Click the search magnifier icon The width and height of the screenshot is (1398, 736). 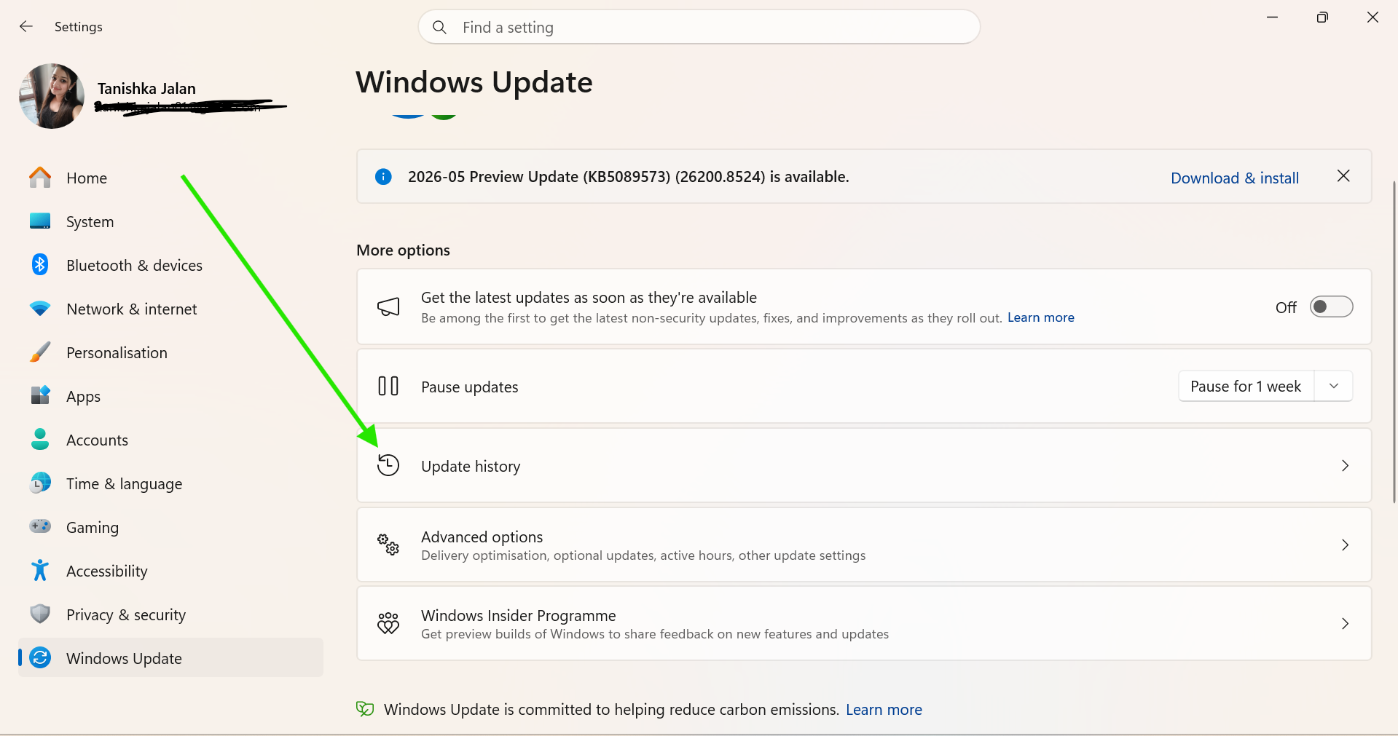pyautogui.click(x=439, y=28)
